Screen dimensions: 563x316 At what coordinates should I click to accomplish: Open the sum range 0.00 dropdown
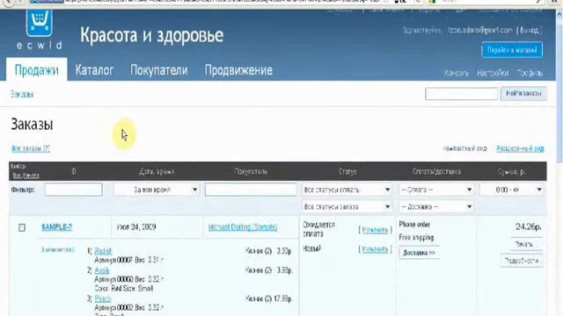pyautogui.click(x=512, y=190)
